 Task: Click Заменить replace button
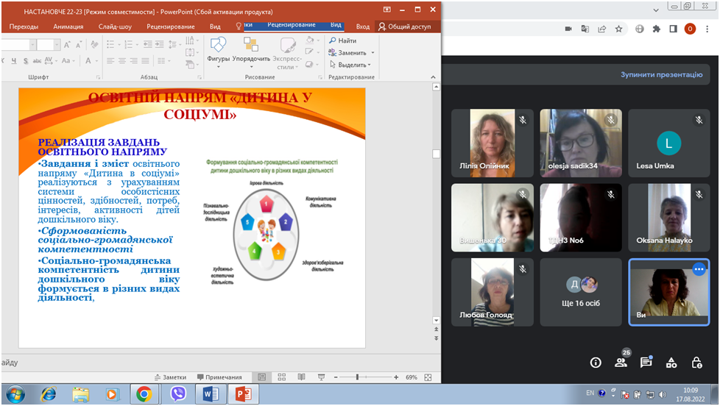(x=347, y=53)
